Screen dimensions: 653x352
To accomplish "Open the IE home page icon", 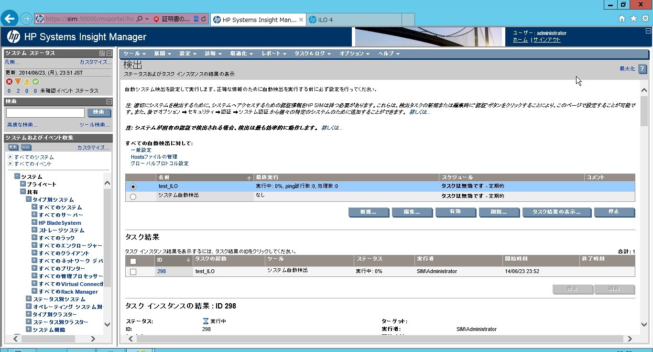I will 622,19.
